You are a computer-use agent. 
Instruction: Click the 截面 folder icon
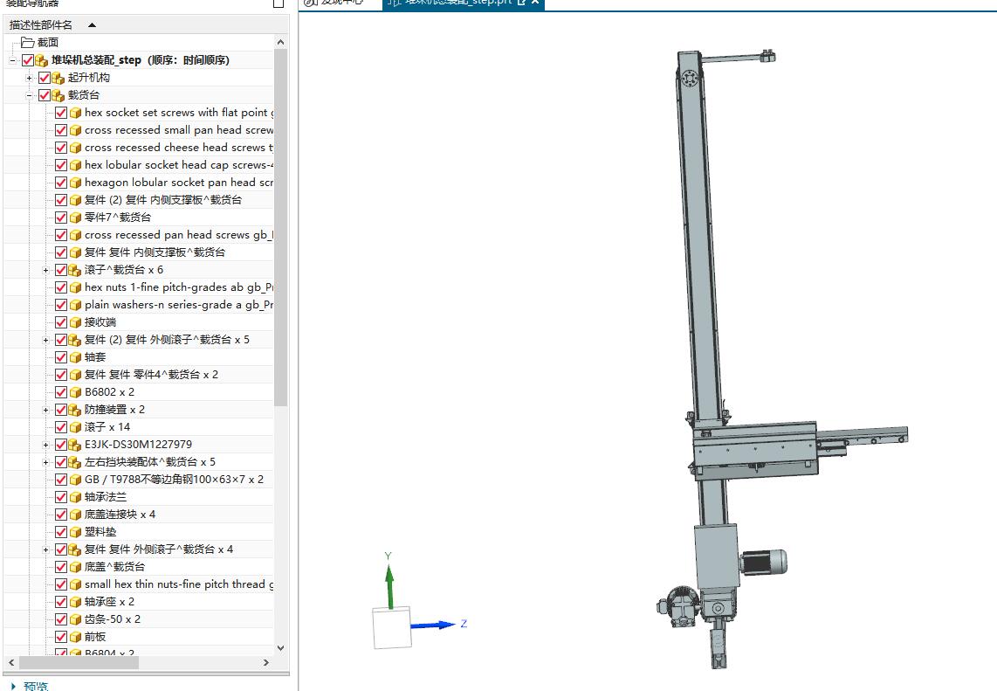[27, 43]
